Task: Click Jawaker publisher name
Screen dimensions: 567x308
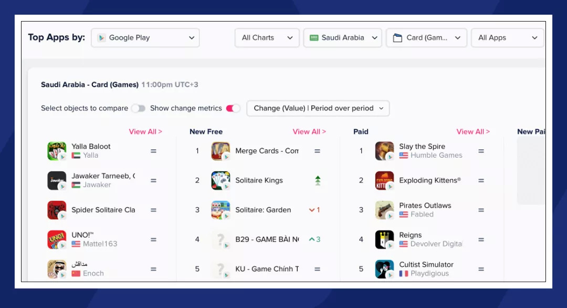Action: tap(97, 184)
